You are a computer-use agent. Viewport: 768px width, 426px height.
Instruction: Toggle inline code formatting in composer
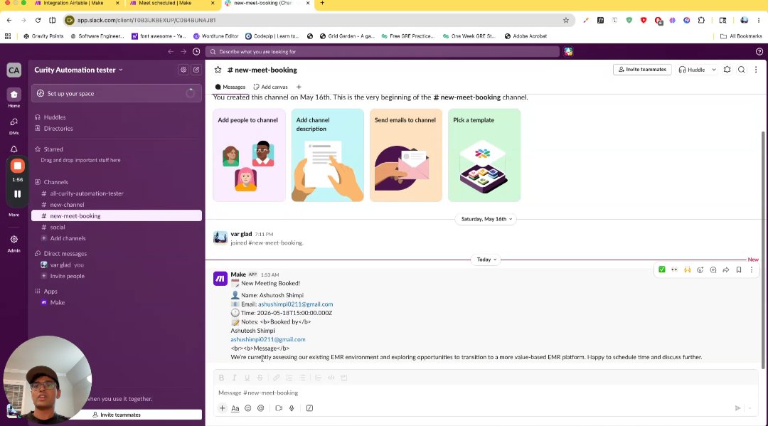pos(331,378)
